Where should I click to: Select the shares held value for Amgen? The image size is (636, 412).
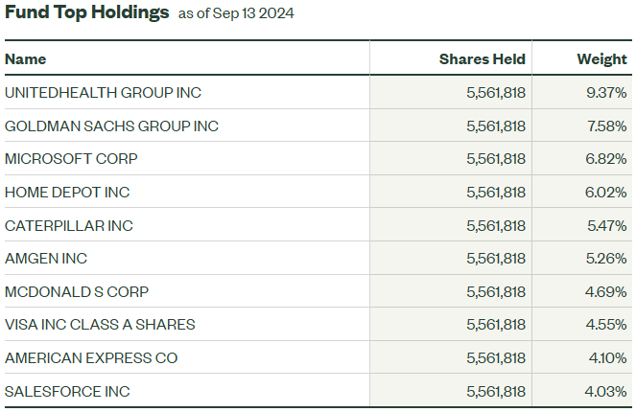coord(495,259)
